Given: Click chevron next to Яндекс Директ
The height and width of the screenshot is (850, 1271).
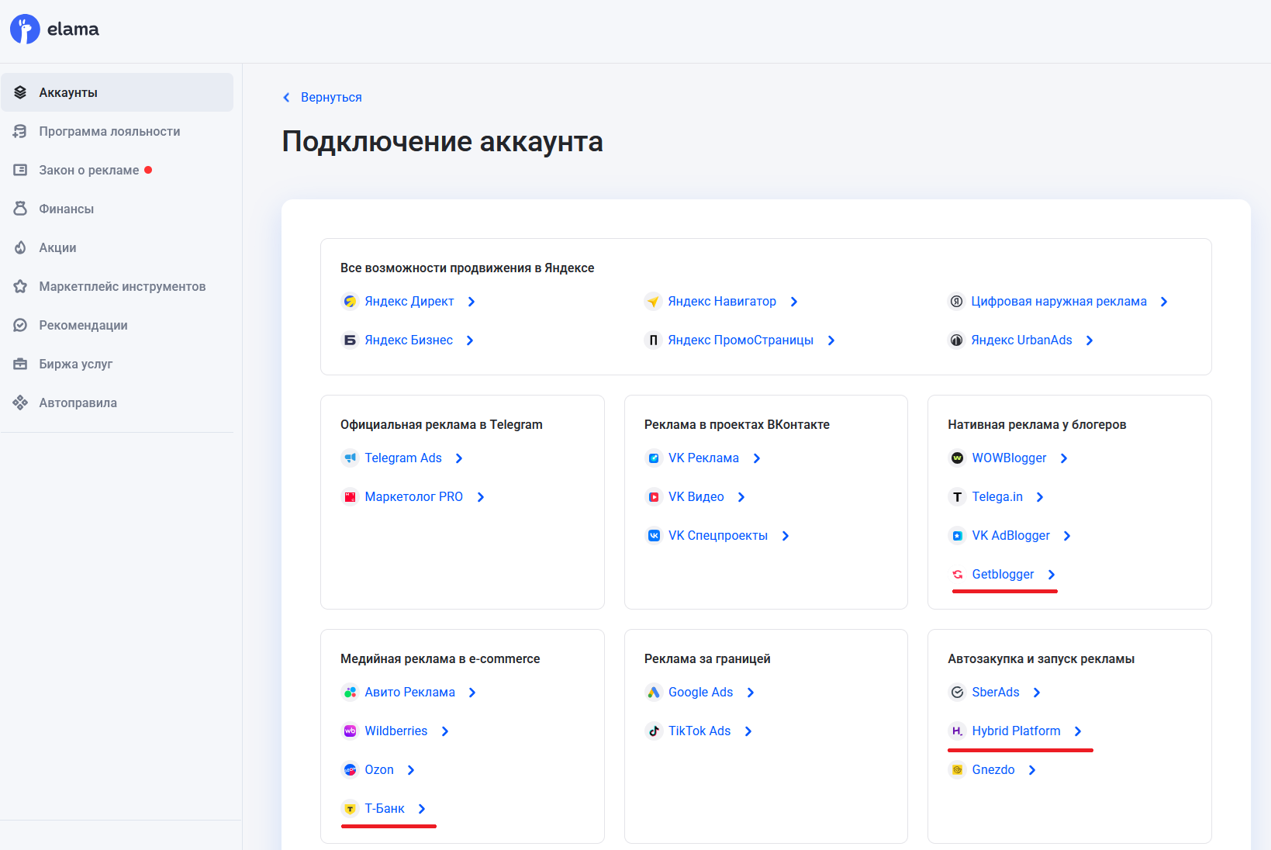Looking at the screenshot, I should coord(471,302).
